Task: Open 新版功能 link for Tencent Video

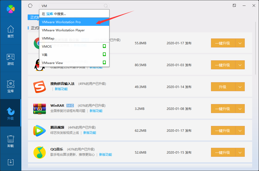Action: pos(90,133)
